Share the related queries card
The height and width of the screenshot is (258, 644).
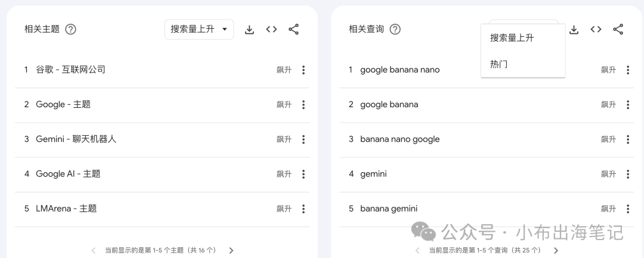(618, 29)
